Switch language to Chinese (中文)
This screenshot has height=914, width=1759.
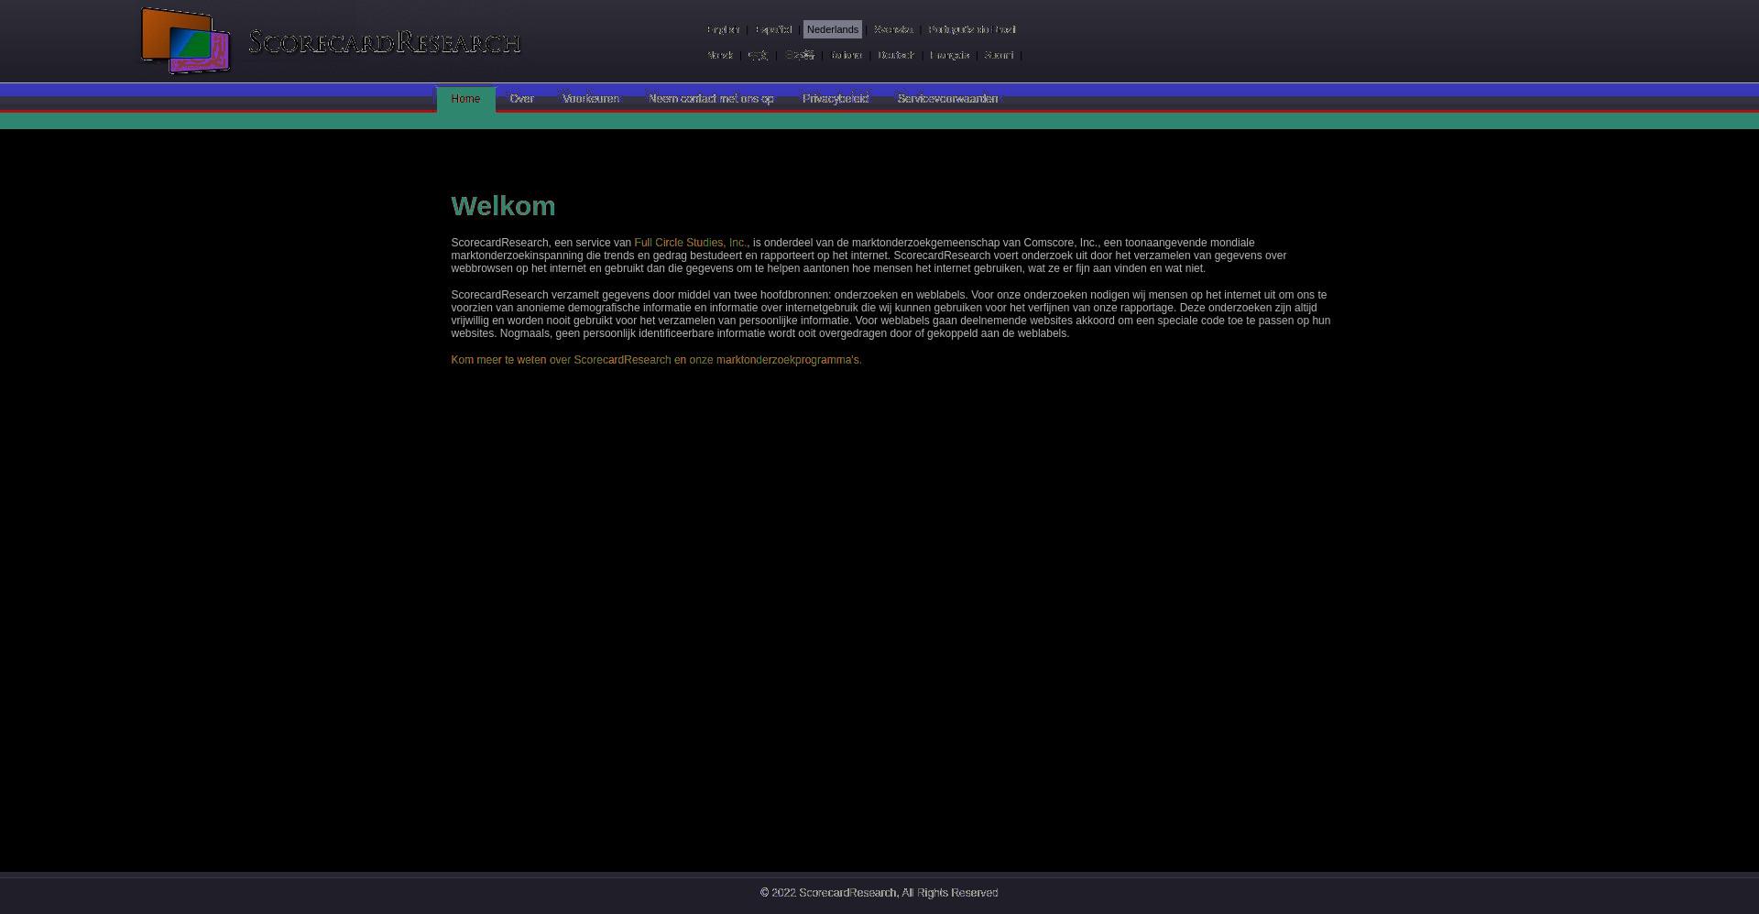tap(758, 55)
